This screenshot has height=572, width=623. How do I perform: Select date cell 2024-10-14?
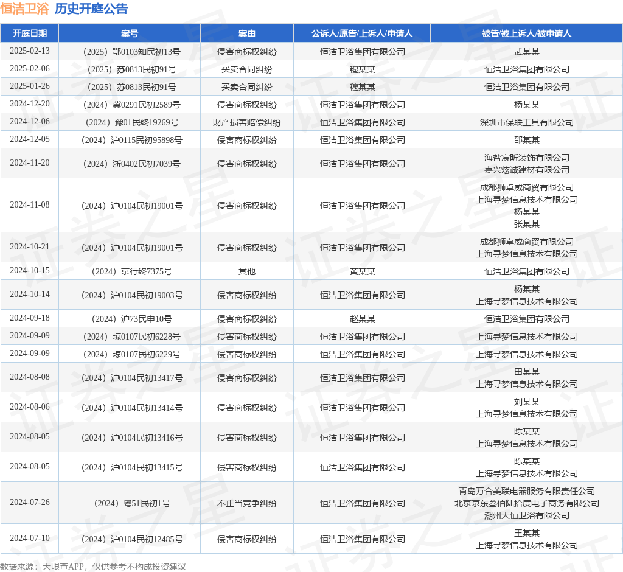(30, 294)
